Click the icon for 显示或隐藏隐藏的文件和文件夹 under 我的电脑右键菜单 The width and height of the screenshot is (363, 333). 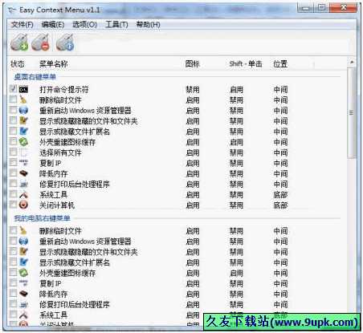point(23,251)
